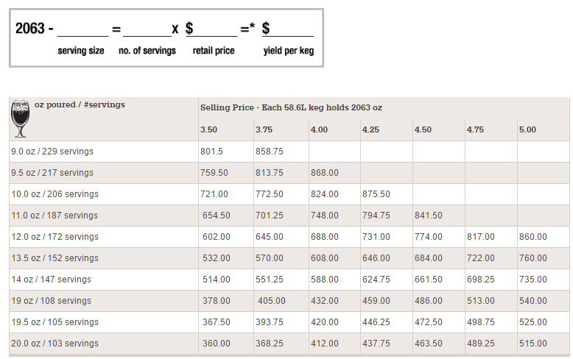Select the 3.50 price column header
The height and width of the screenshot is (359, 573).
click(208, 130)
